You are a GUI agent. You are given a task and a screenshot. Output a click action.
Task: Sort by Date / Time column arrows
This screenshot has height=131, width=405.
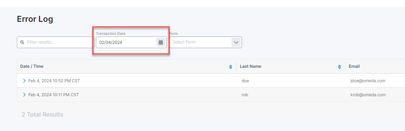pyautogui.click(x=231, y=67)
